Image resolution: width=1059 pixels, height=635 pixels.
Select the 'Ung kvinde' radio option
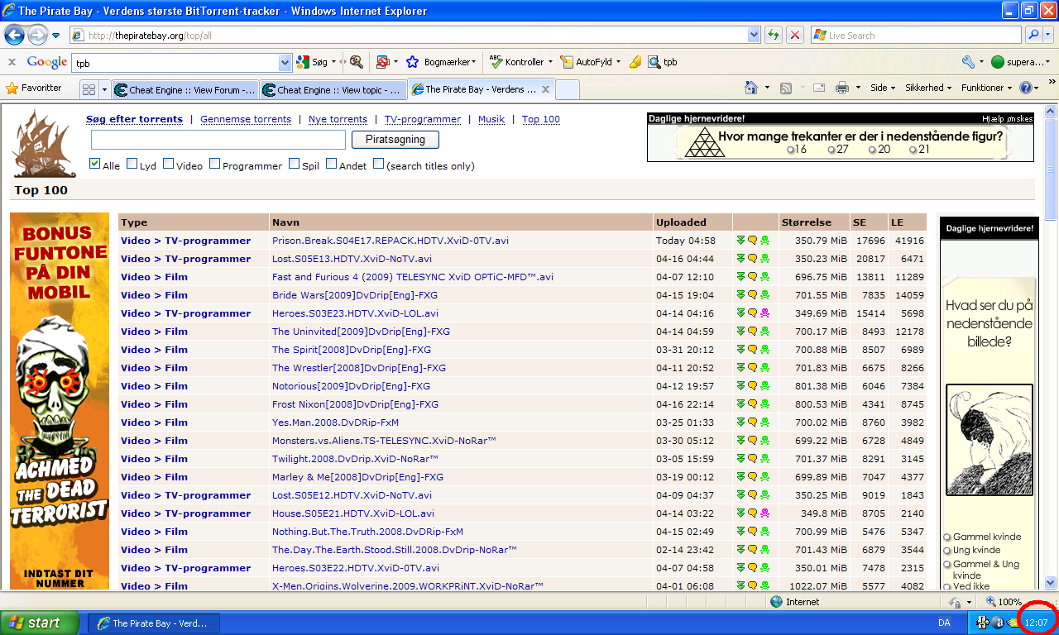947,551
